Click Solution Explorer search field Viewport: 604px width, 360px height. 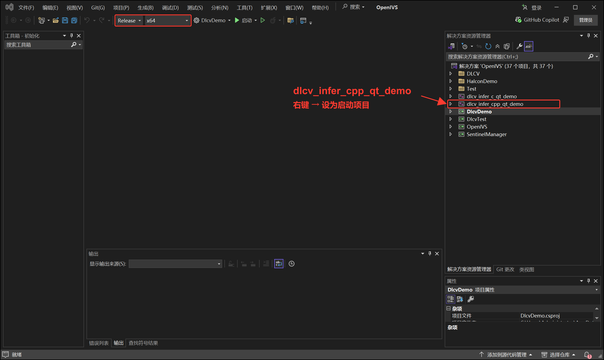(516, 57)
